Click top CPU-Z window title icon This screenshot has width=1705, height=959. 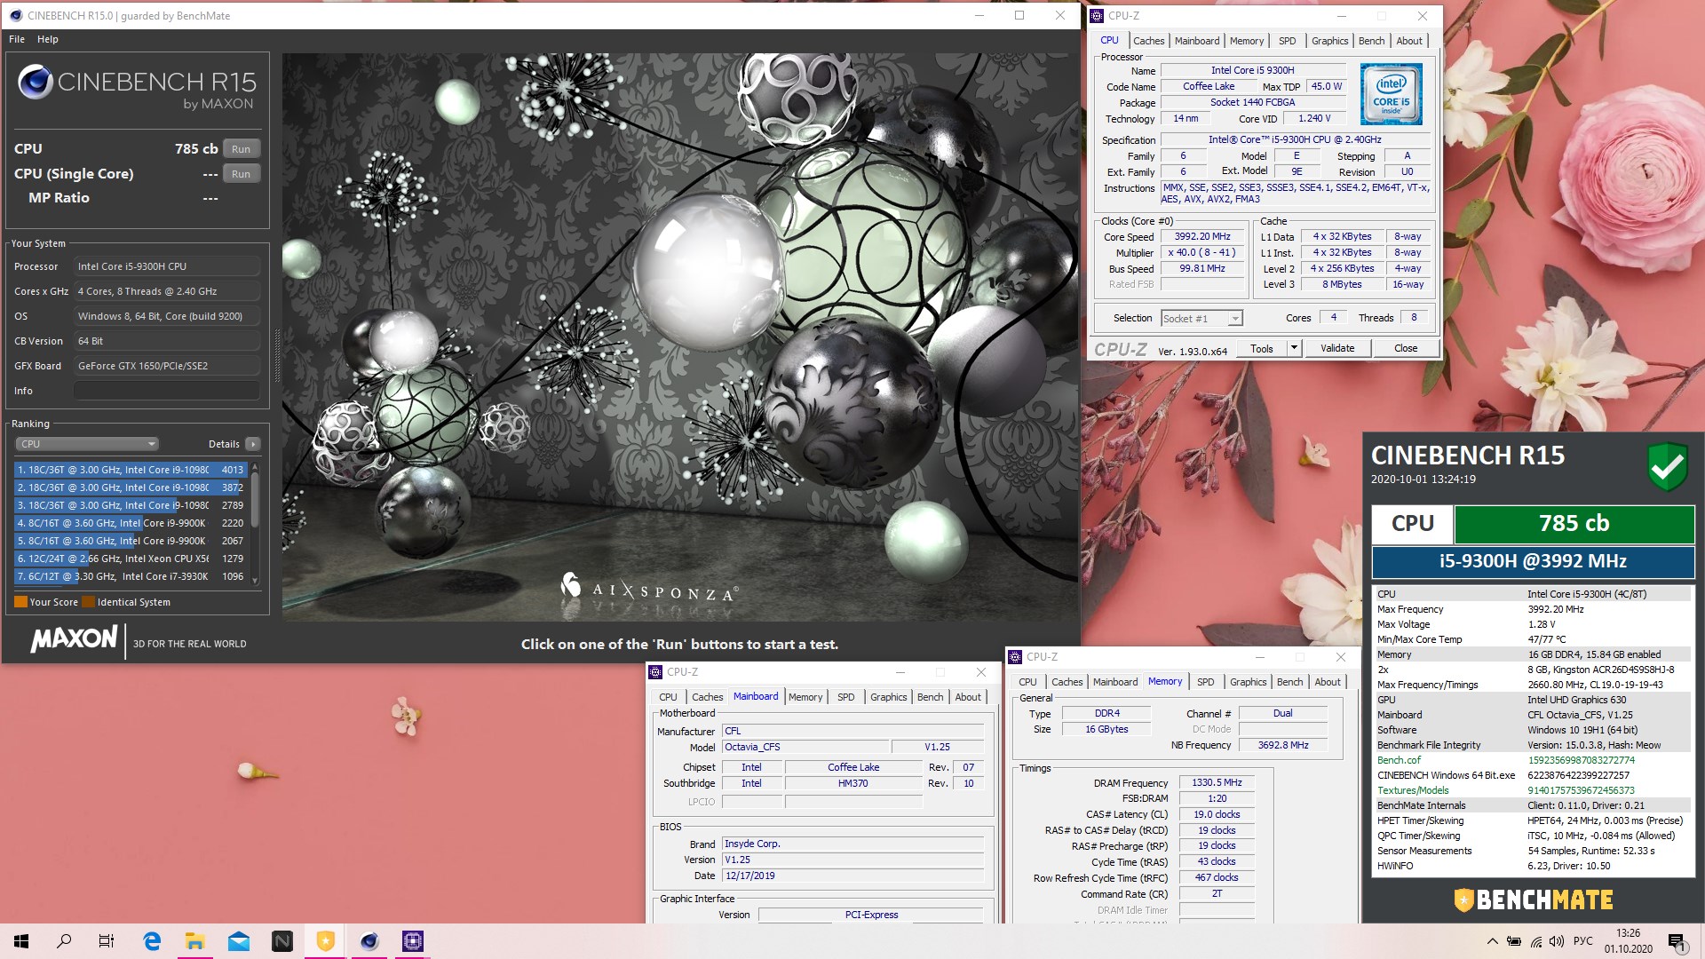pyautogui.click(x=1097, y=16)
